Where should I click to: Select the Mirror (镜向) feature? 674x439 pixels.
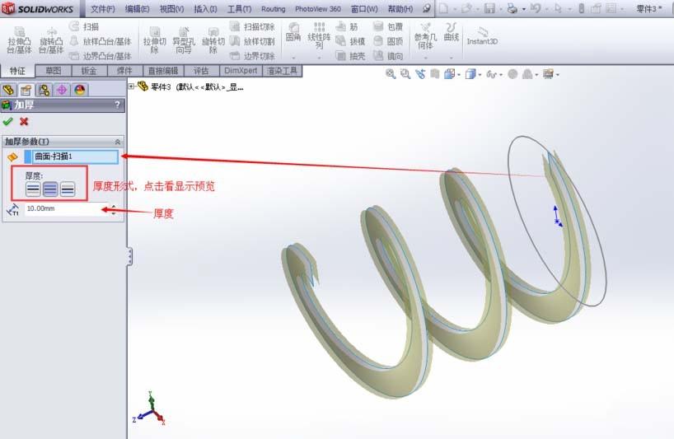[x=388, y=56]
